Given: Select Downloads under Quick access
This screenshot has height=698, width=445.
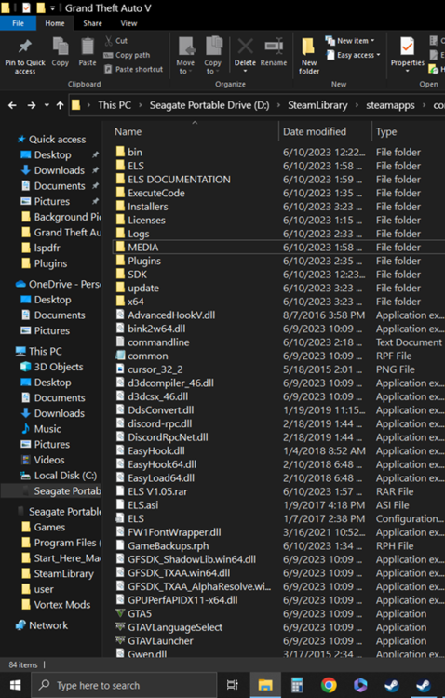Looking at the screenshot, I should coord(59,170).
